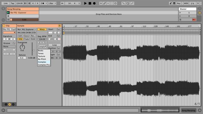Click the Seg. BPM 124.00 field
Image resolution: width=203 pixels, height=114 pixels.
tap(42, 39)
